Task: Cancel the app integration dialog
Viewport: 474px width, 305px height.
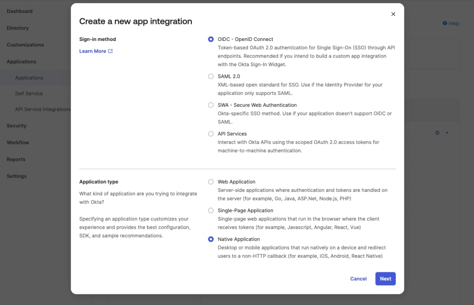Action: (358, 279)
